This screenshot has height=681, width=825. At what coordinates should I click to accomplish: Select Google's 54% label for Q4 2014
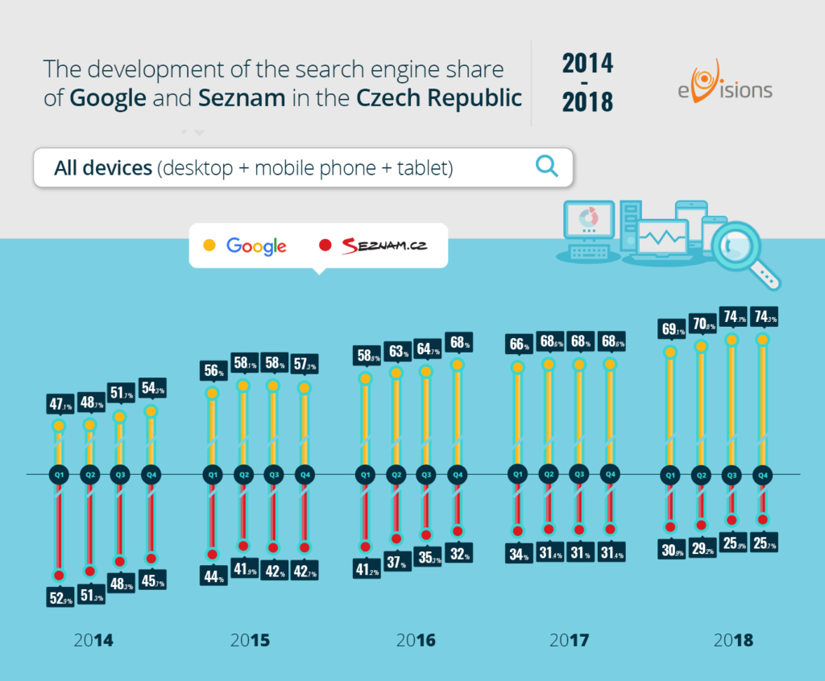(x=152, y=388)
